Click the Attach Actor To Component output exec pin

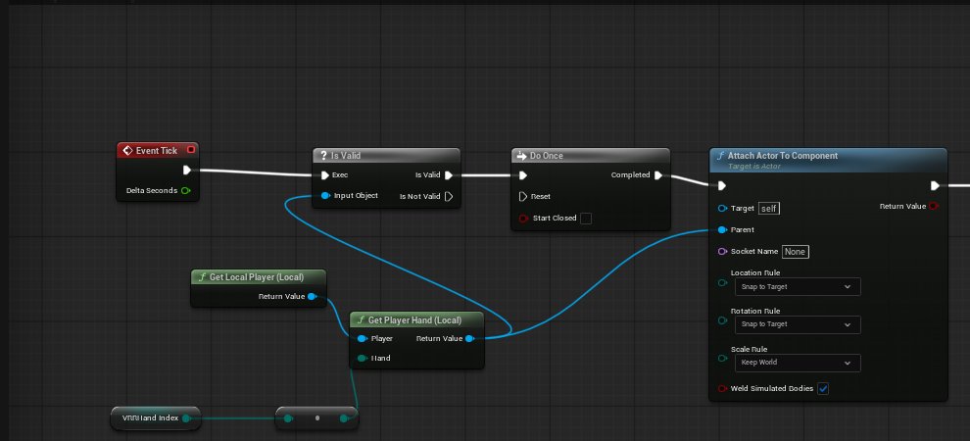tap(935, 185)
